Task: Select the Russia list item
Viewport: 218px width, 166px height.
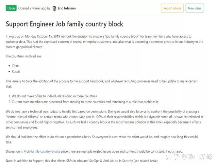Action: [16, 72]
